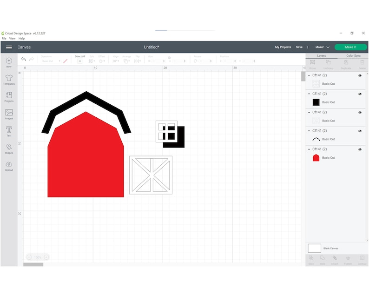The width and height of the screenshot is (369, 297).
Task: Zoom in with the plus icon
Action: pos(46,257)
